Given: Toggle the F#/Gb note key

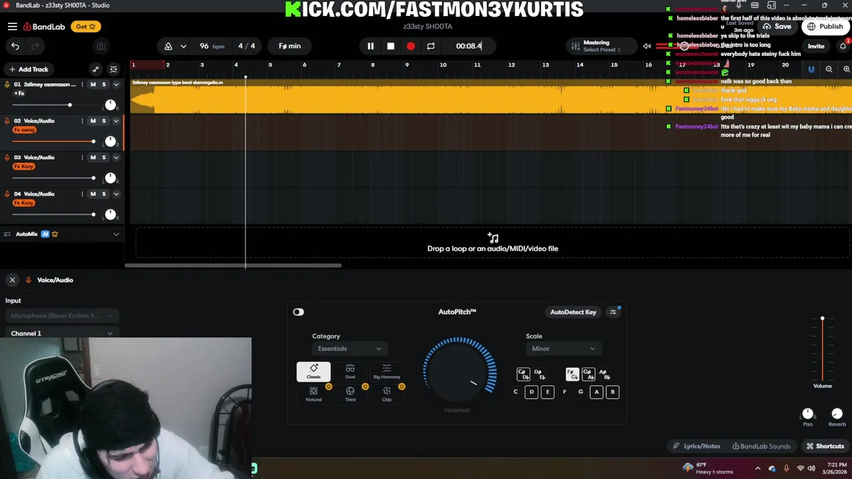Looking at the screenshot, I should pos(572,375).
